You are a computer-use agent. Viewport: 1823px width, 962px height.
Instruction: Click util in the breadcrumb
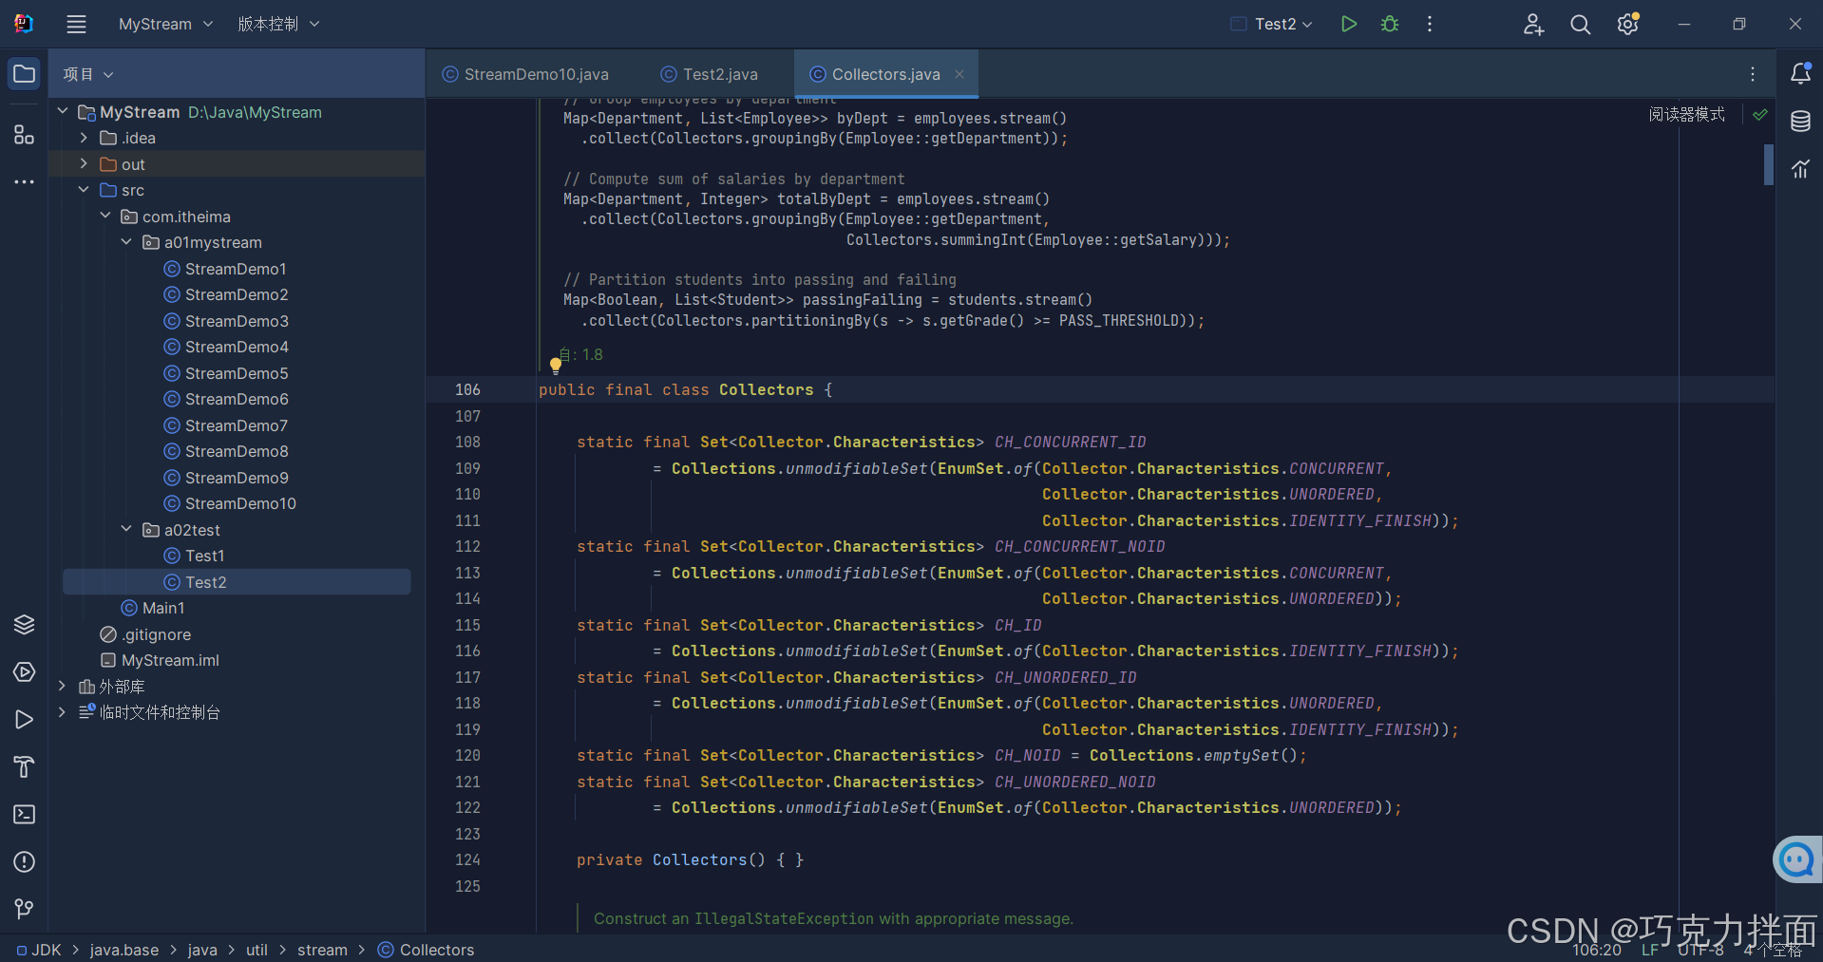tap(256, 950)
